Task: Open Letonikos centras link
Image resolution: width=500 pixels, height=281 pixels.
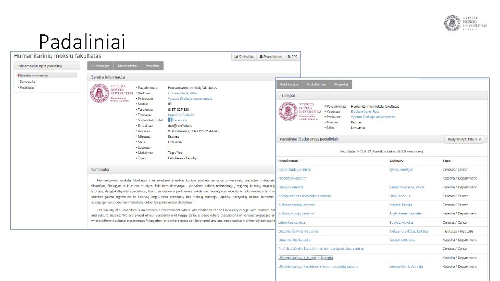Action: [292, 222]
